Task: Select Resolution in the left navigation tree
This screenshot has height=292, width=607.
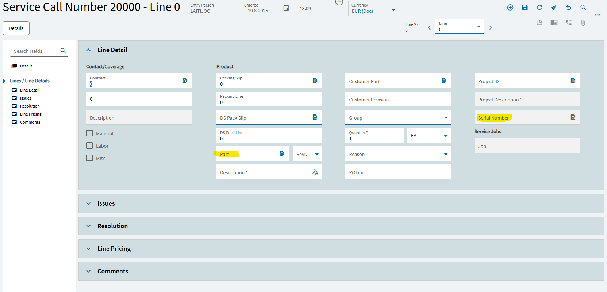Action: pyautogui.click(x=30, y=106)
